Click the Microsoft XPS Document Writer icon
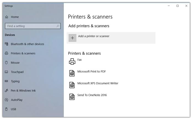This screenshot has height=120, width=193. 72,85
